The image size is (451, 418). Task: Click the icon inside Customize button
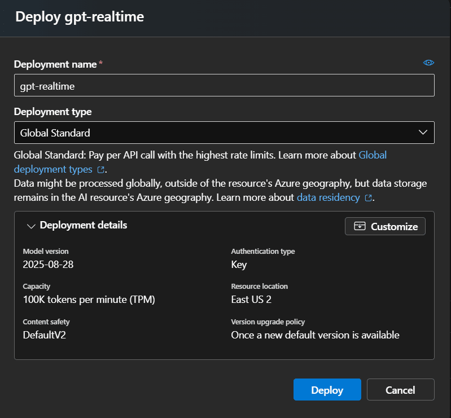point(360,226)
